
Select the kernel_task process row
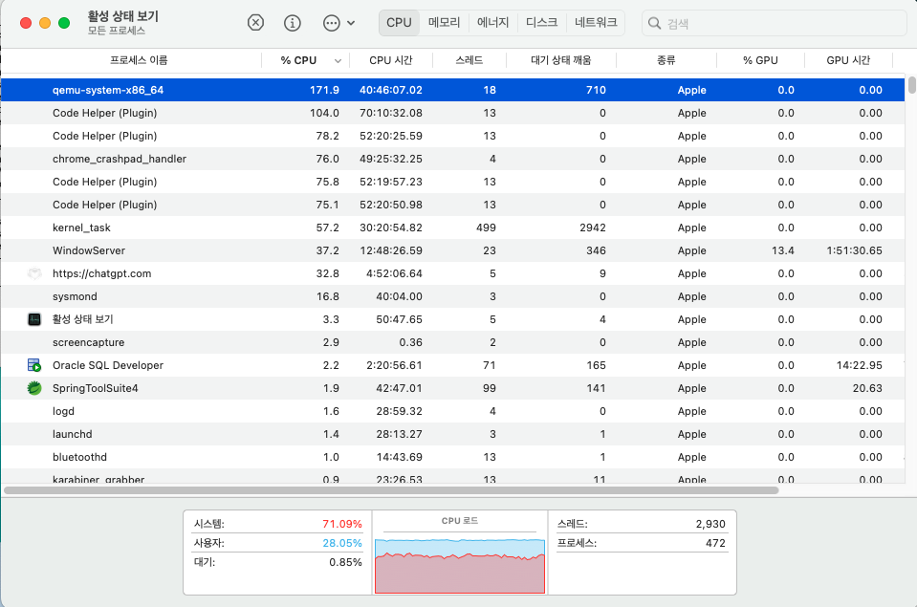pos(452,228)
